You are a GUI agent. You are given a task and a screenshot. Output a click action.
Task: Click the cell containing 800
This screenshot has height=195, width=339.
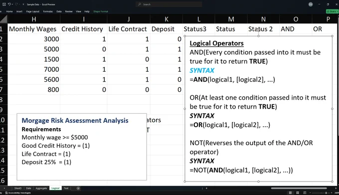point(34,90)
